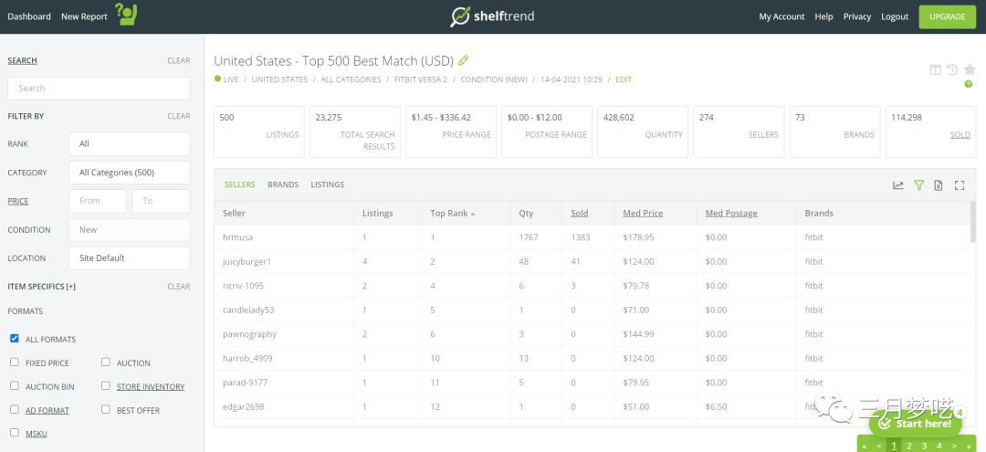Open New Report from top navigation
Screen dimensions: 986x452
(84, 16)
